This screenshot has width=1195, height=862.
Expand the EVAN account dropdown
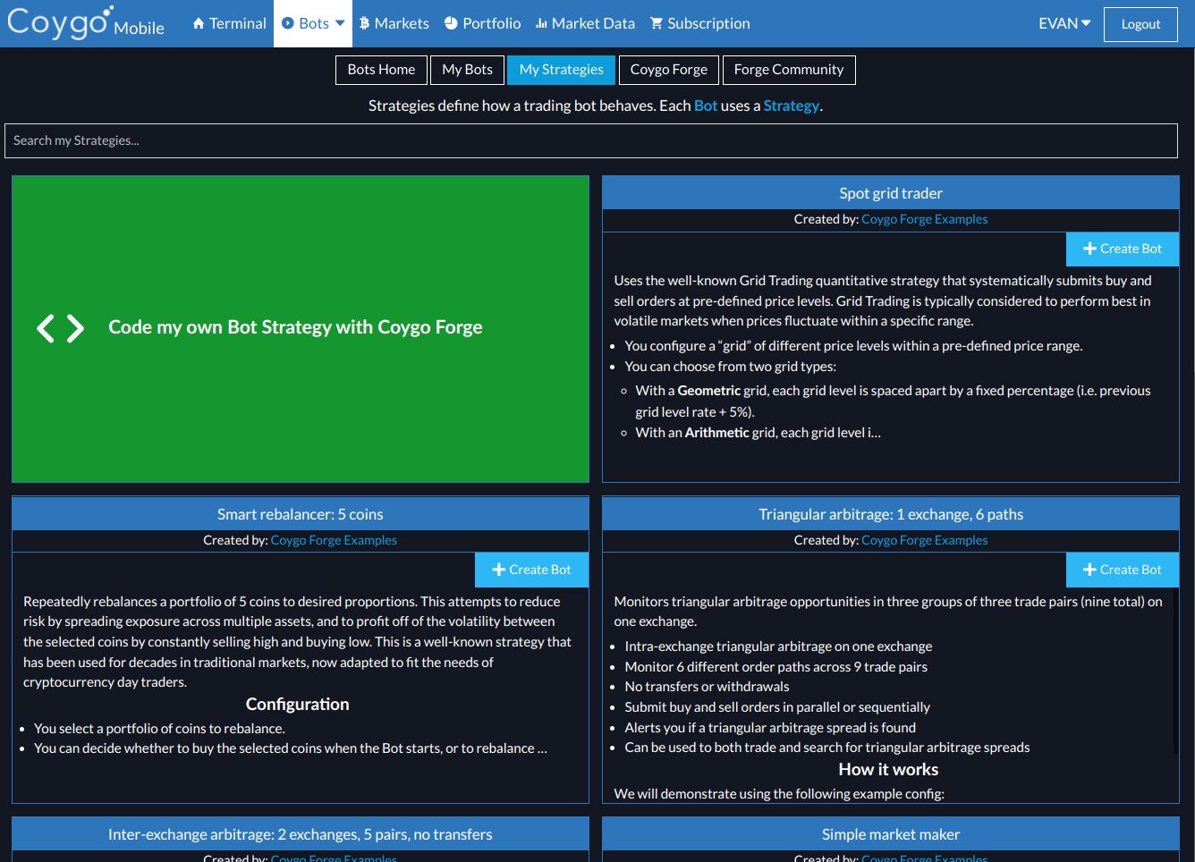point(1064,23)
